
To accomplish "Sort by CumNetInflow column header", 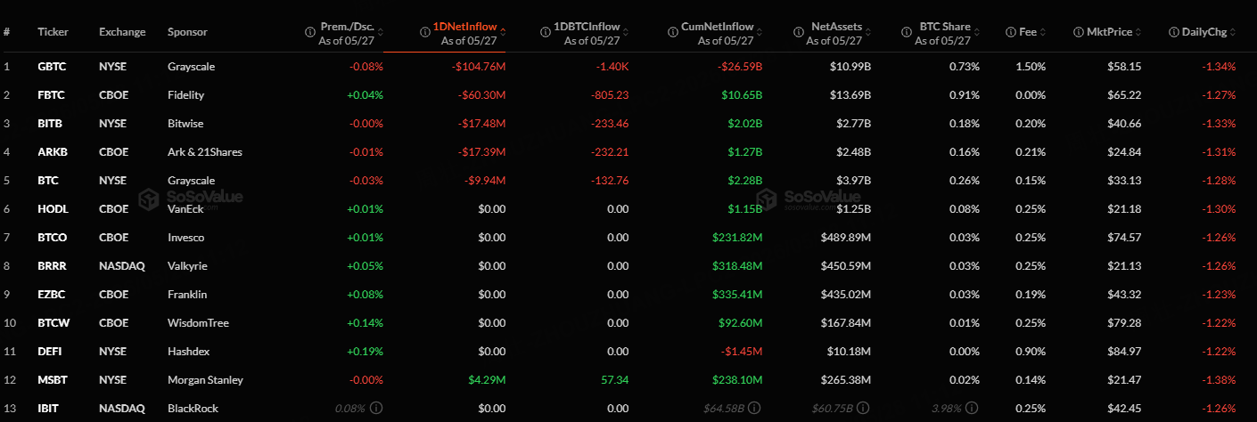I will coord(718,27).
